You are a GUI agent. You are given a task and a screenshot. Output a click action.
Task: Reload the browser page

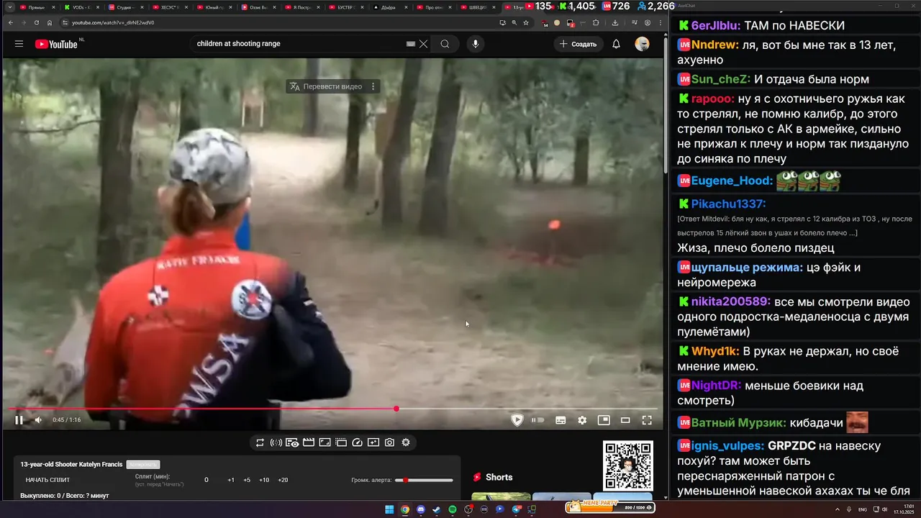coord(36,22)
